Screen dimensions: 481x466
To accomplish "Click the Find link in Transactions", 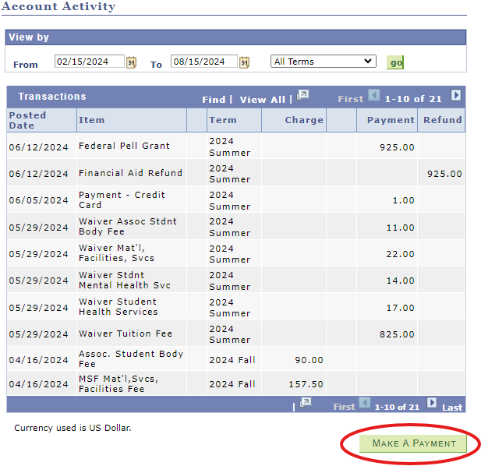I will click(x=214, y=100).
